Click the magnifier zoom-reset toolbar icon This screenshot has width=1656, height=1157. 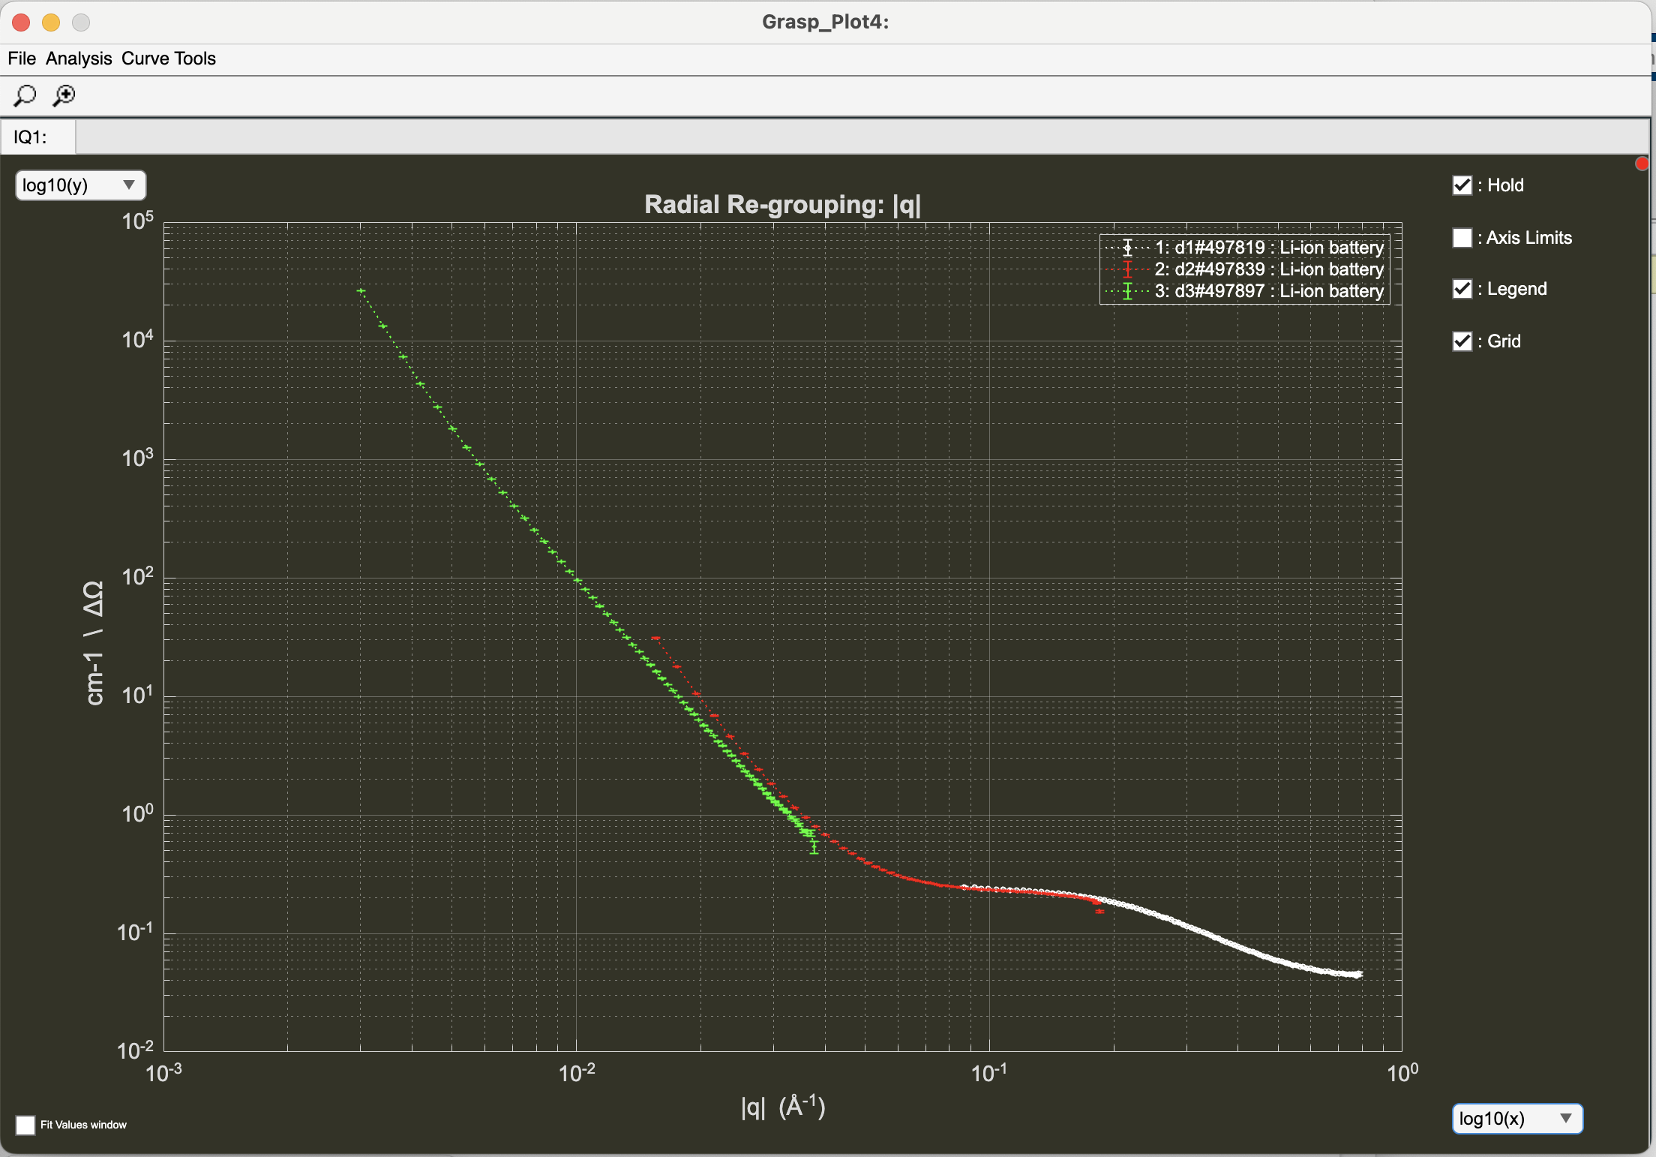(25, 95)
